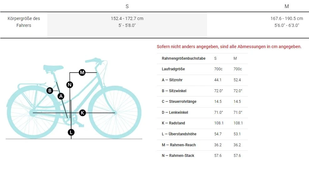Click the black N marker on the bike diagram

coord(70,84)
